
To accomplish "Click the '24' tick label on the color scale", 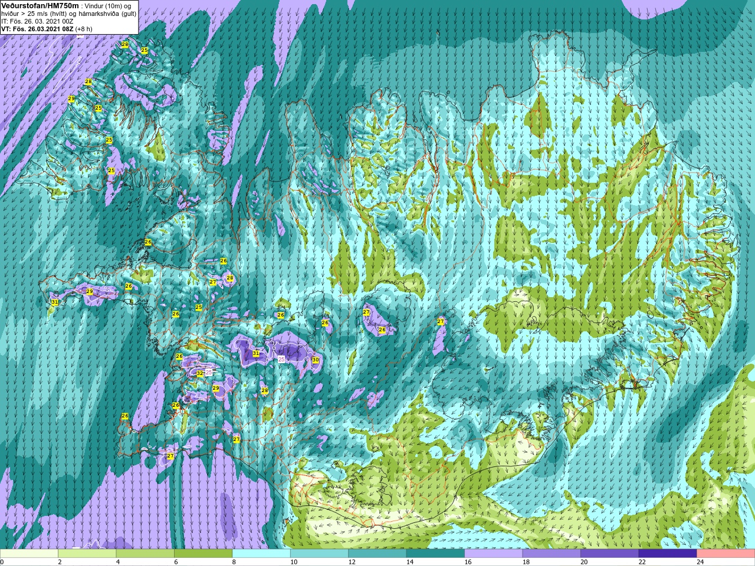I will [x=700, y=562].
